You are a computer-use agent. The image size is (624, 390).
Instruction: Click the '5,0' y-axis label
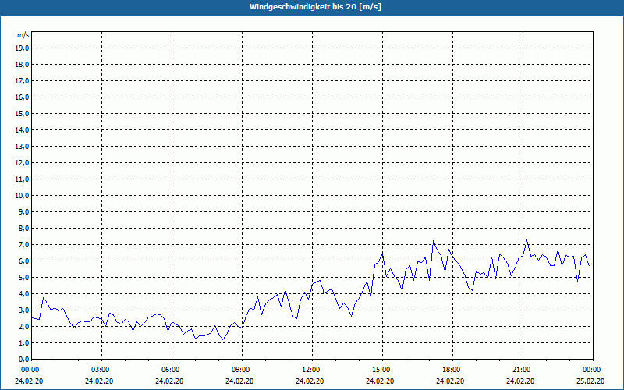24,278
